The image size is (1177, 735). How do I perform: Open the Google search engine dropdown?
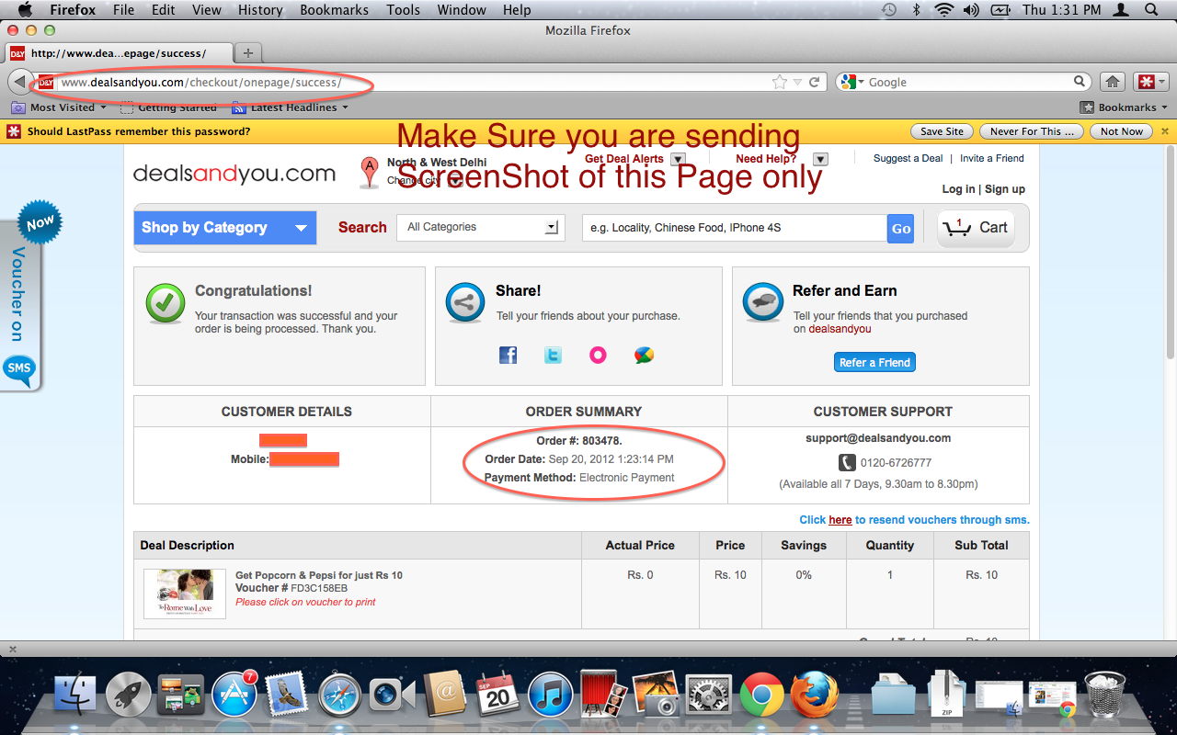[852, 82]
